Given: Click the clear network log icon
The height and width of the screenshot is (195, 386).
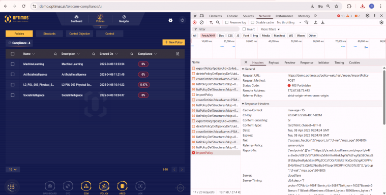Looking at the screenshot, I should point(201,22).
